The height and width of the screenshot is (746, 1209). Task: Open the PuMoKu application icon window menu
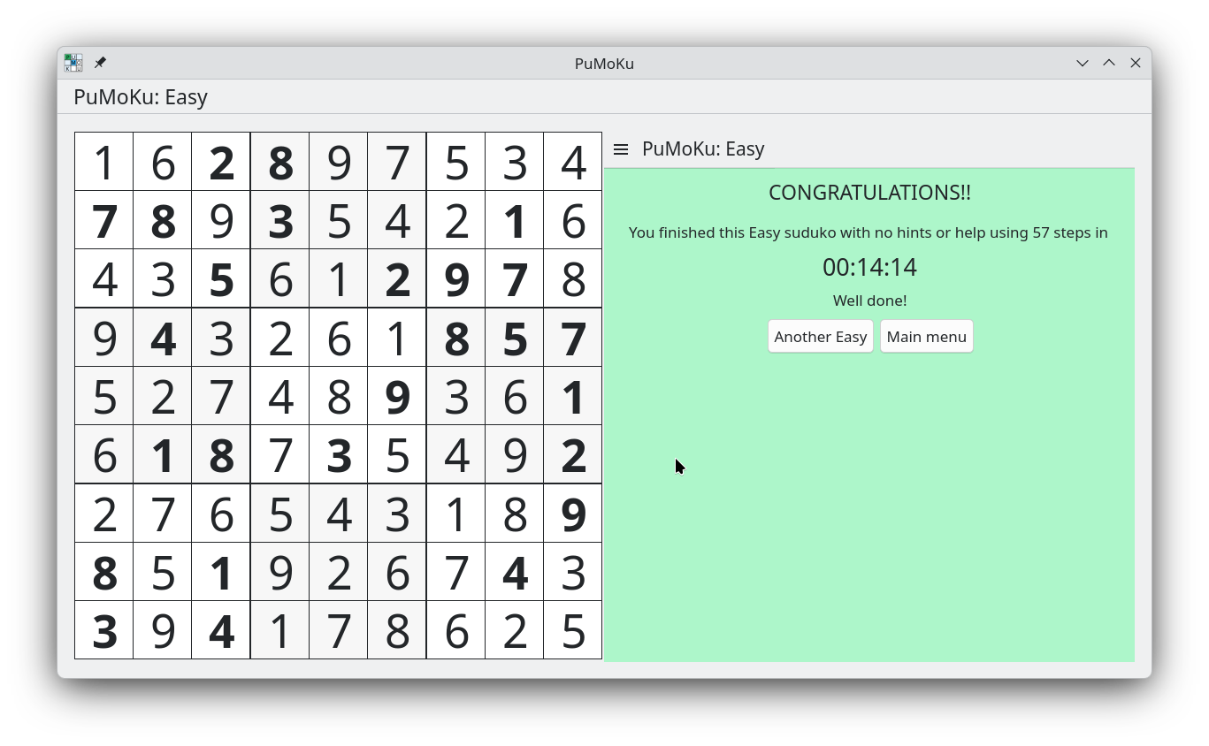(73, 63)
